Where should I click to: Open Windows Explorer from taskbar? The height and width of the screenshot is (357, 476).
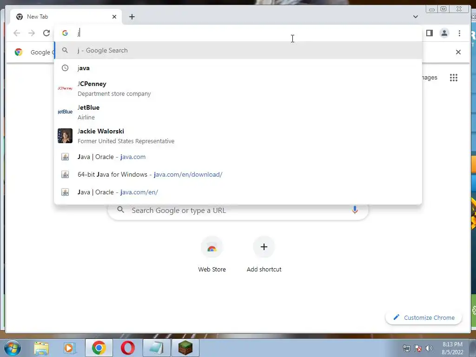(41, 348)
